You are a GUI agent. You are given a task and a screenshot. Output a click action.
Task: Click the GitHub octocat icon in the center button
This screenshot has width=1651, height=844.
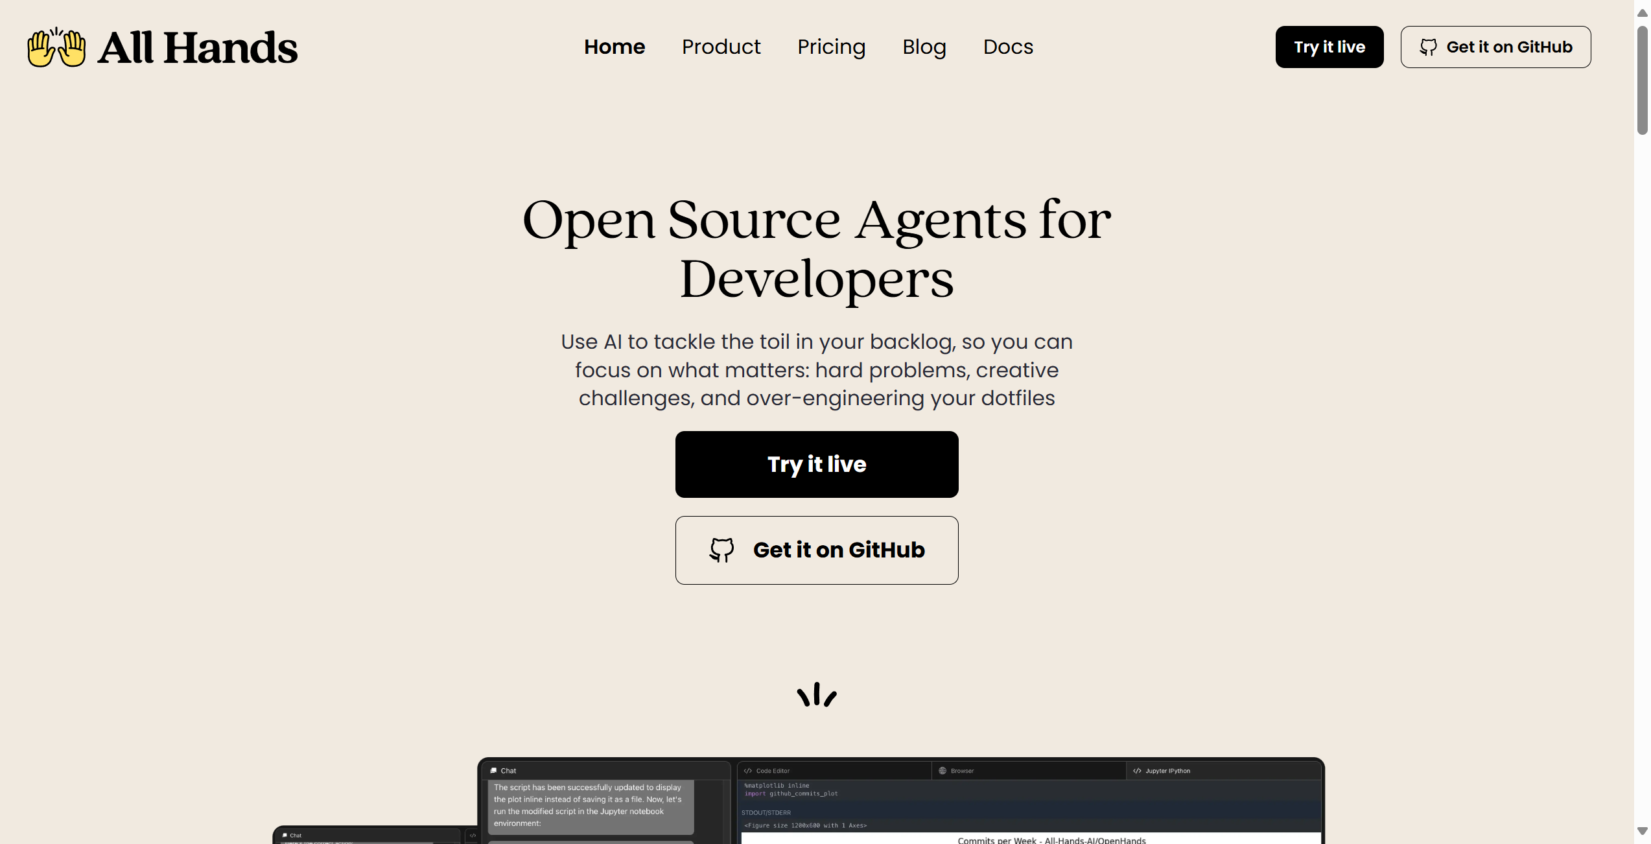pos(721,550)
